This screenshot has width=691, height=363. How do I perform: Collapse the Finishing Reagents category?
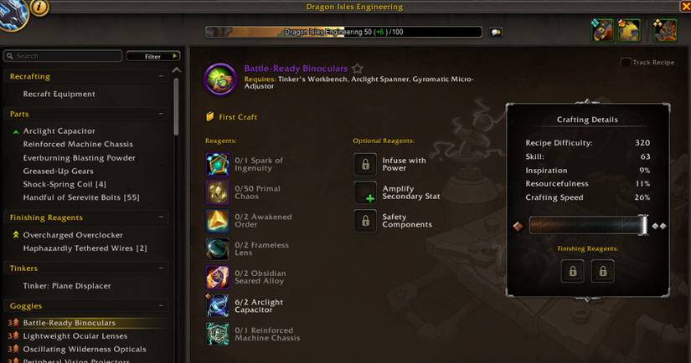pyautogui.click(x=161, y=217)
